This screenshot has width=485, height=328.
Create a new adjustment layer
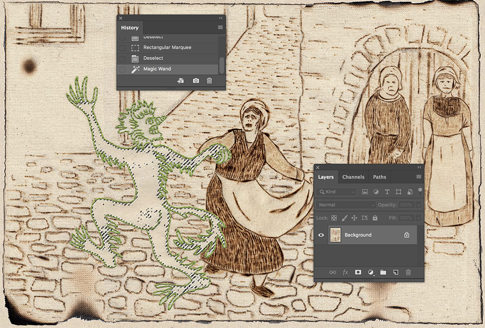(x=370, y=272)
